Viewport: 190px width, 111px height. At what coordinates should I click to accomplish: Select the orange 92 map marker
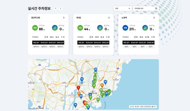(102, 85)
